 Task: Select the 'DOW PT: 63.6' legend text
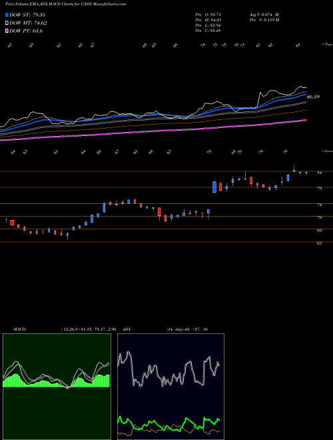26,31
